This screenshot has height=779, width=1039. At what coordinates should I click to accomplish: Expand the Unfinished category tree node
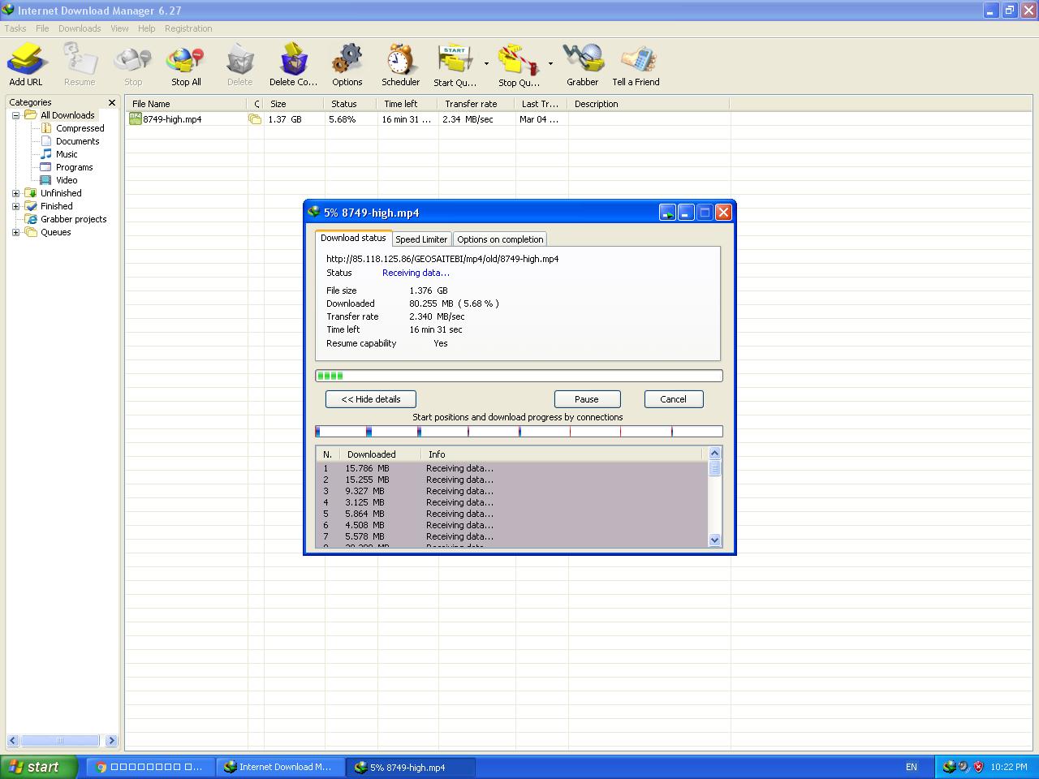[x=15, y=193]
